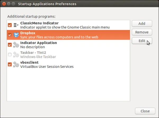Toggle the Indicator Application checkbox
This screenshot has width=159, height=118.
tap(10, 45)
